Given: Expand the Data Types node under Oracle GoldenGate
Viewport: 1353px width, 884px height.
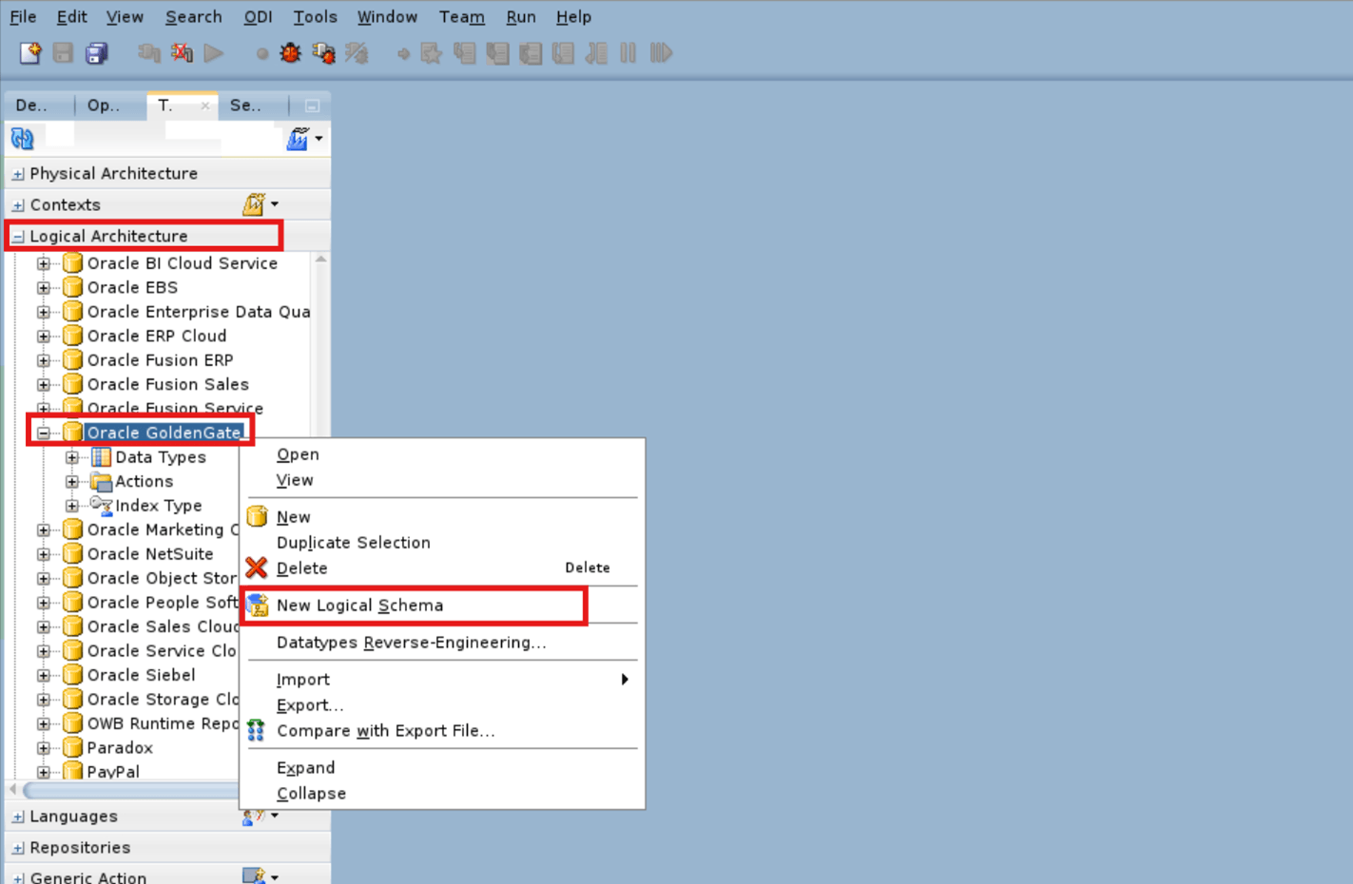Looking at the screenshot, I should click(x=73, y=457).
